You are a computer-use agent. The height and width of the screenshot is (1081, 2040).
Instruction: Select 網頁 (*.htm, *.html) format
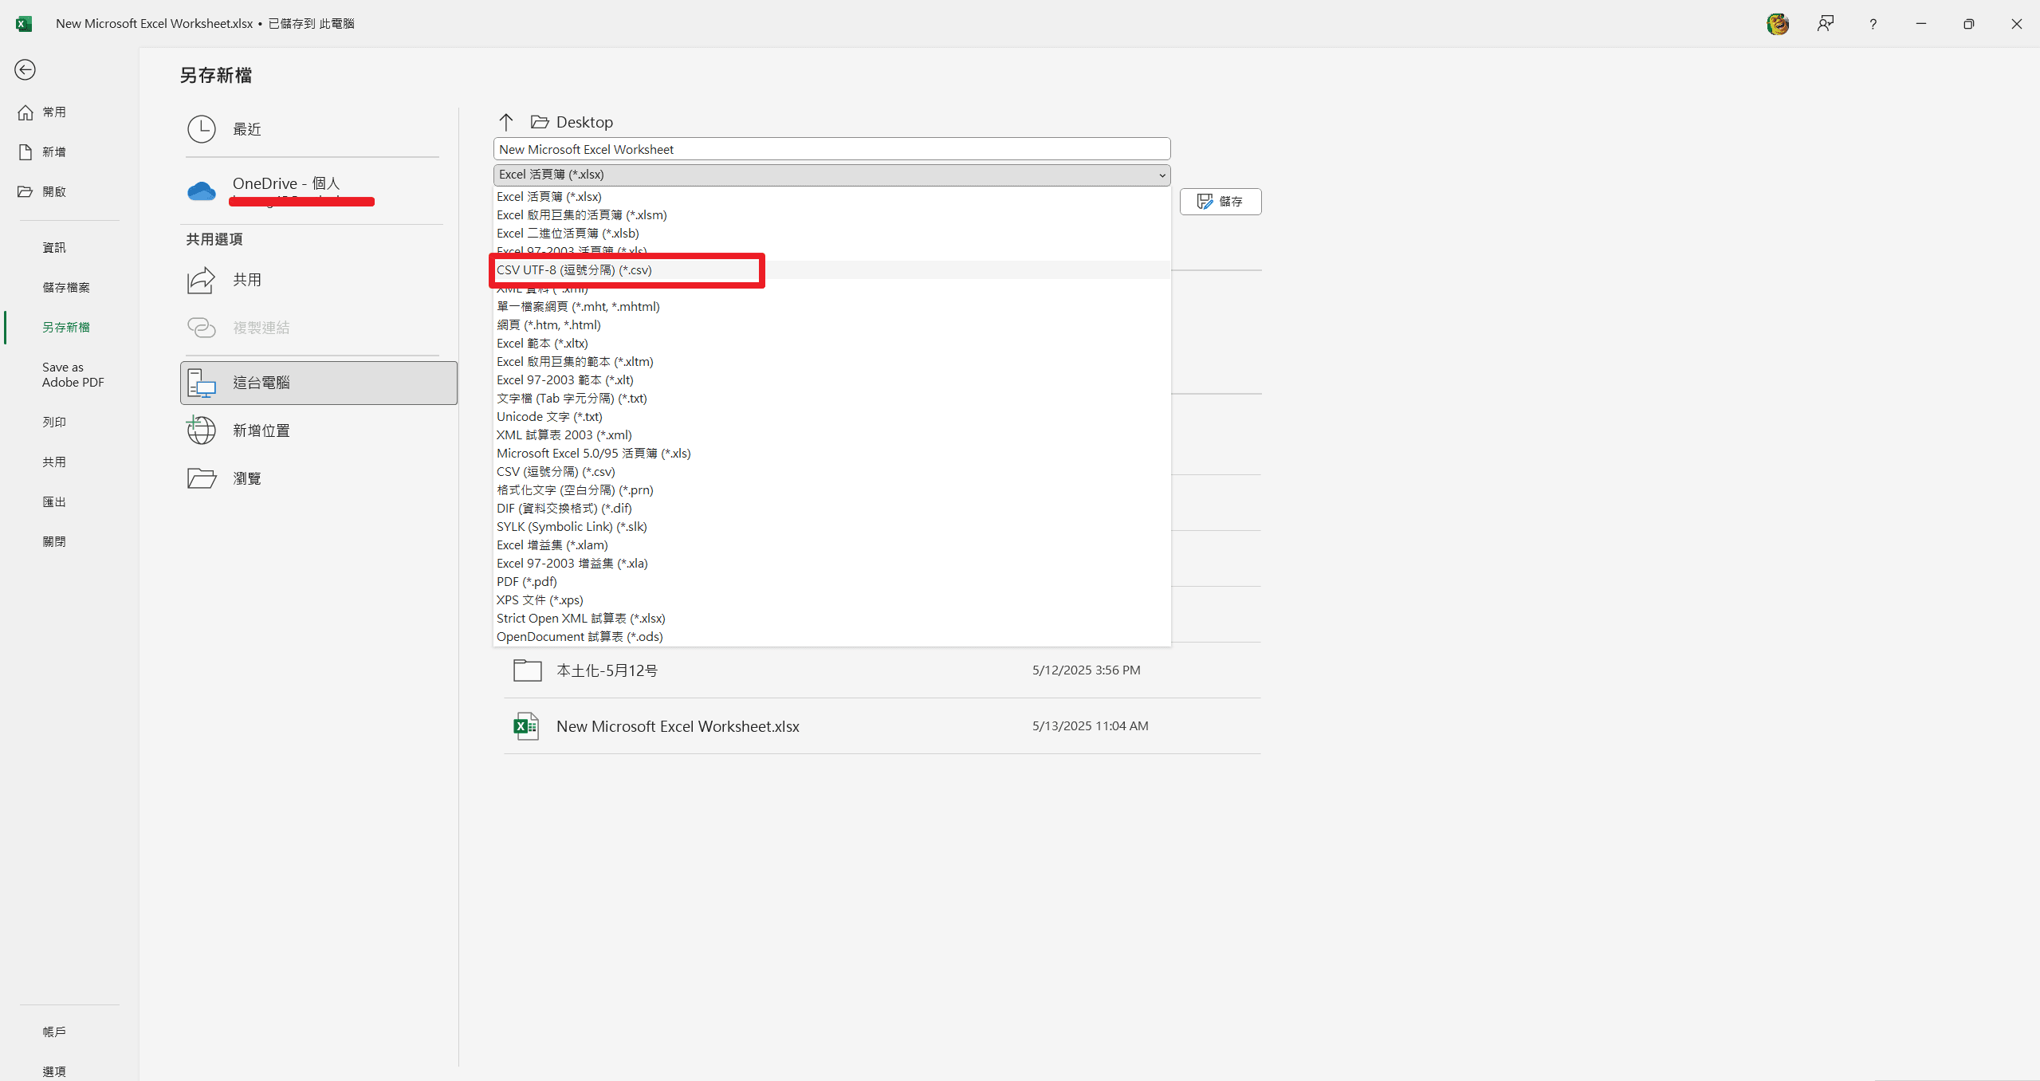(x=831, y=325)
